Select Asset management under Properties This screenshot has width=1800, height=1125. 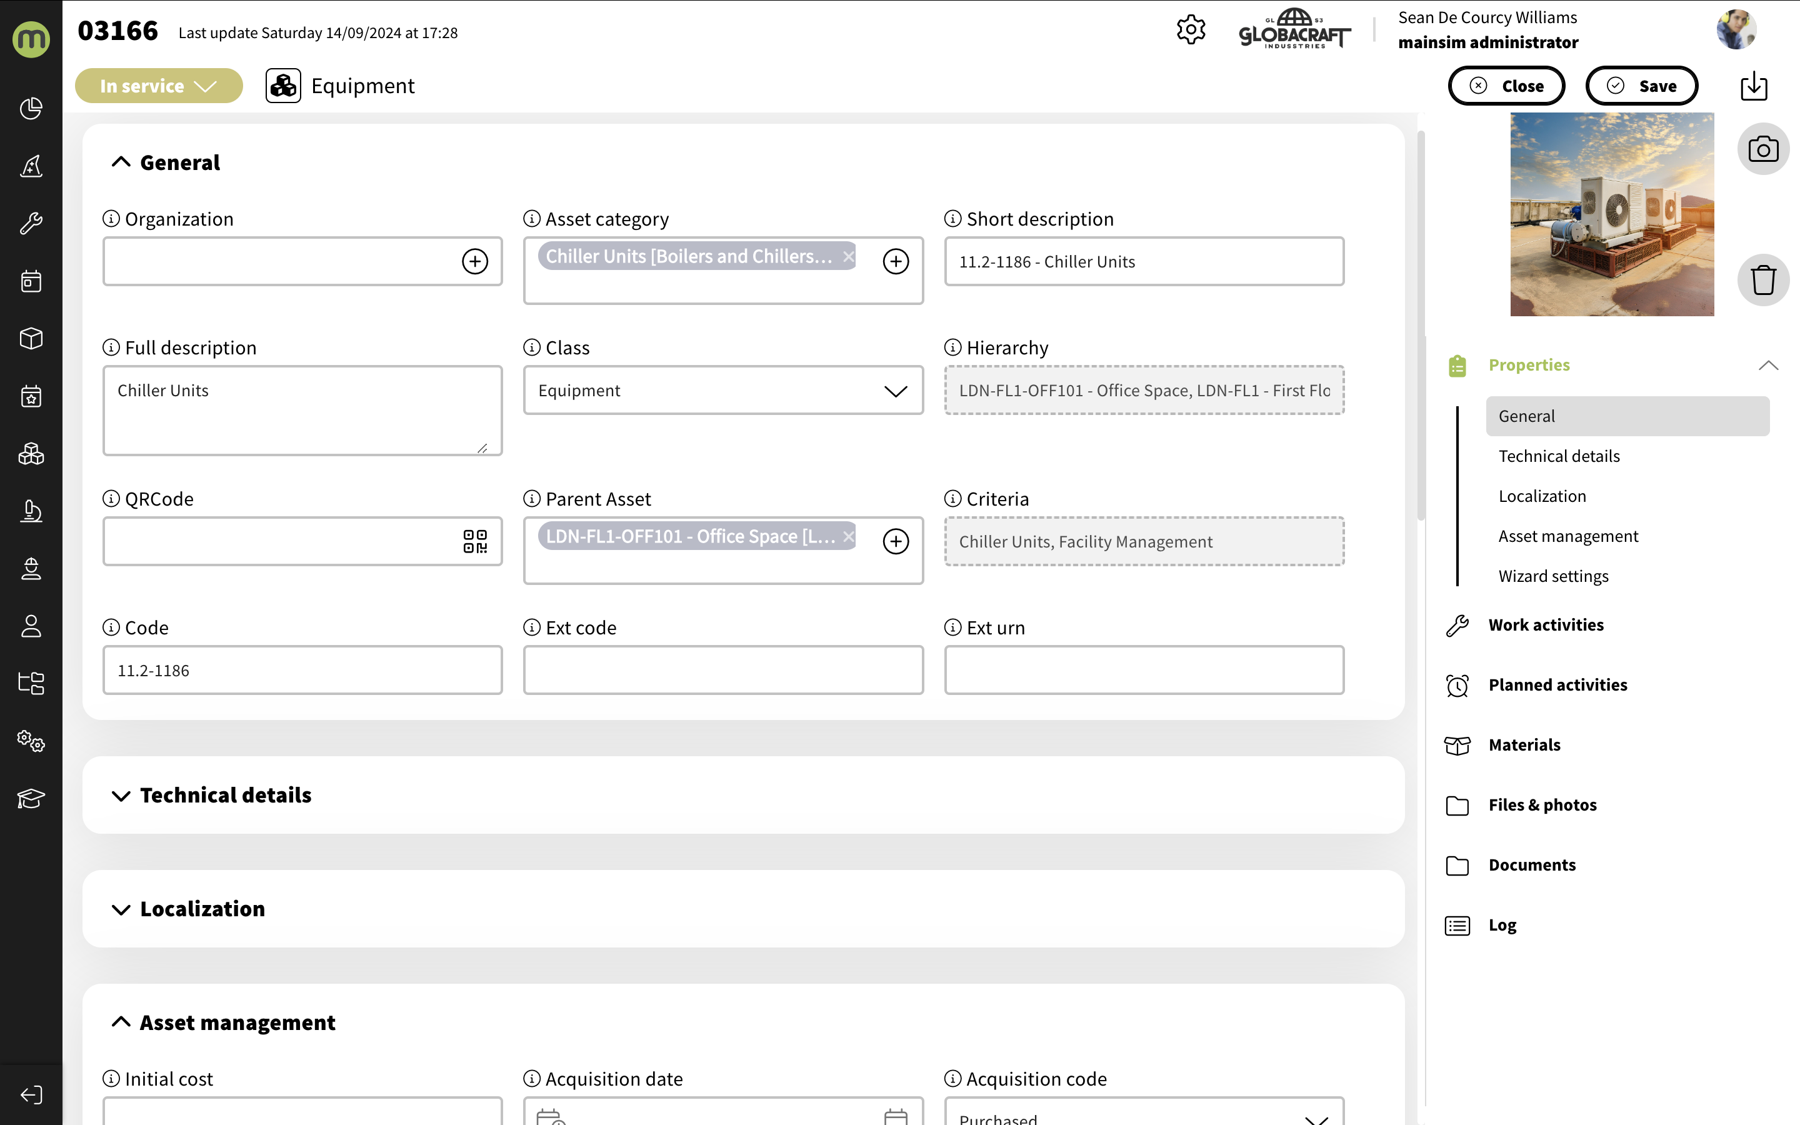[1567, 536]
